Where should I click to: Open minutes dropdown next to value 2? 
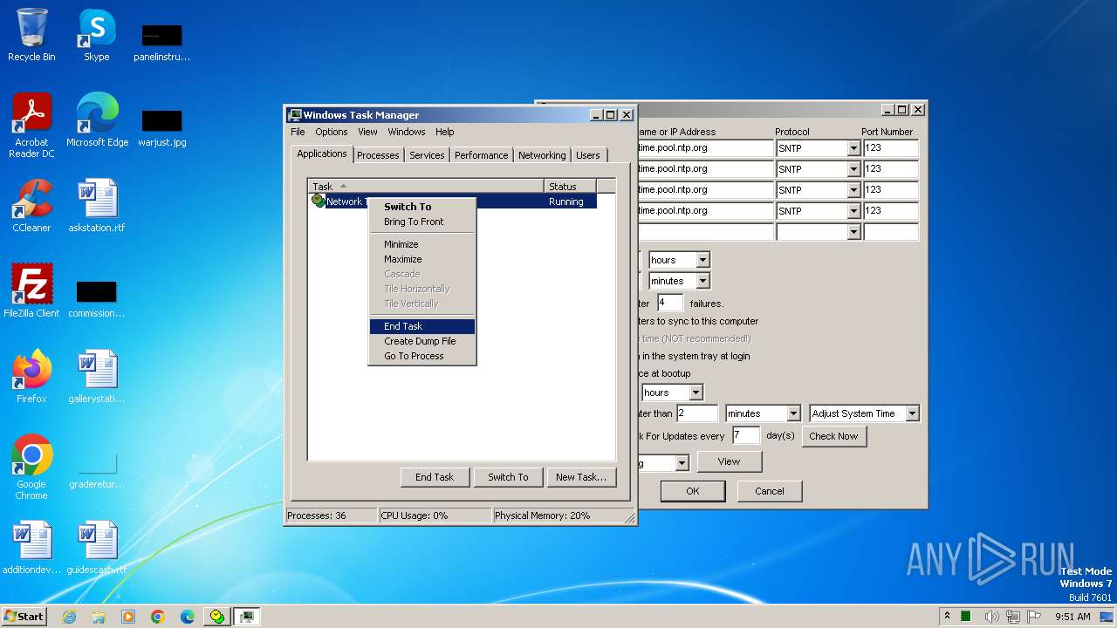pyautogui.click(x=793, y=413)
